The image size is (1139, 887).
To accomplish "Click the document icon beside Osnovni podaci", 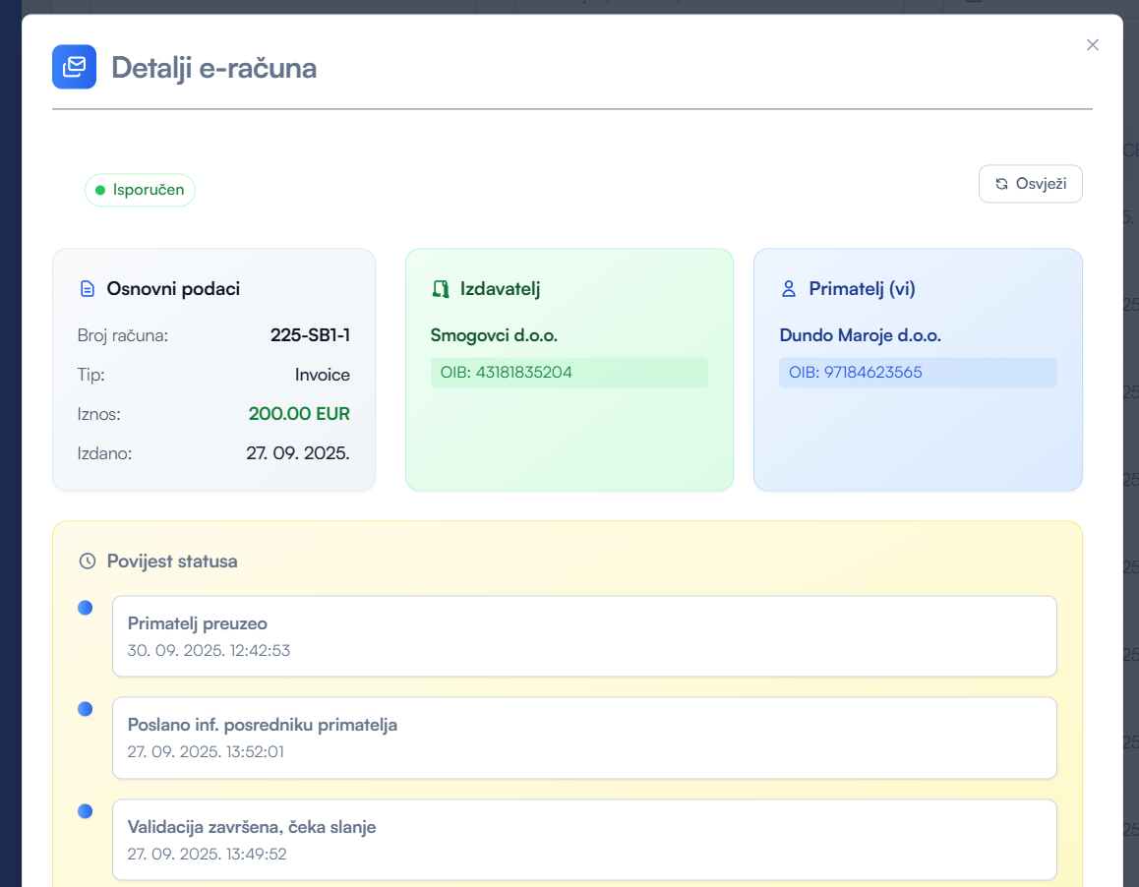I will [x=88, y=289].
